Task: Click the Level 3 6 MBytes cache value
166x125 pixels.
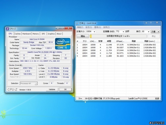Action: coord(54,77)
